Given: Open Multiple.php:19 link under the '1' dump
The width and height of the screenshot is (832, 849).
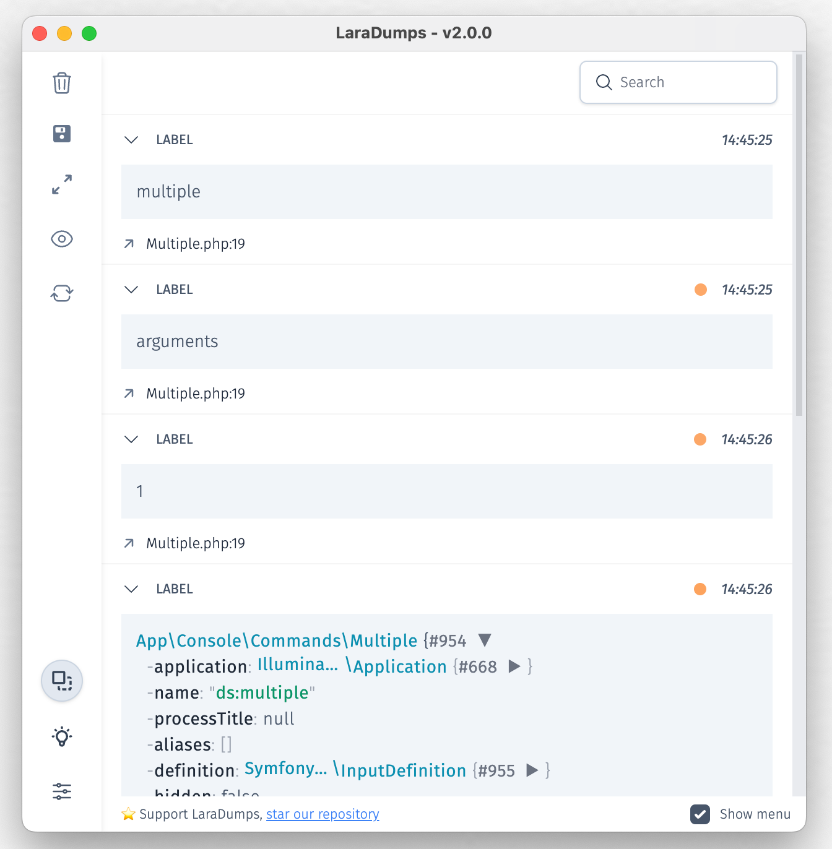Looking at the screenshot, I should 196,543.
